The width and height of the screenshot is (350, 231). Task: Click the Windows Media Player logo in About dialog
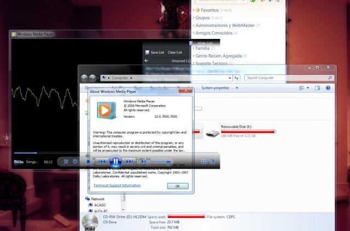pos(107,111)
